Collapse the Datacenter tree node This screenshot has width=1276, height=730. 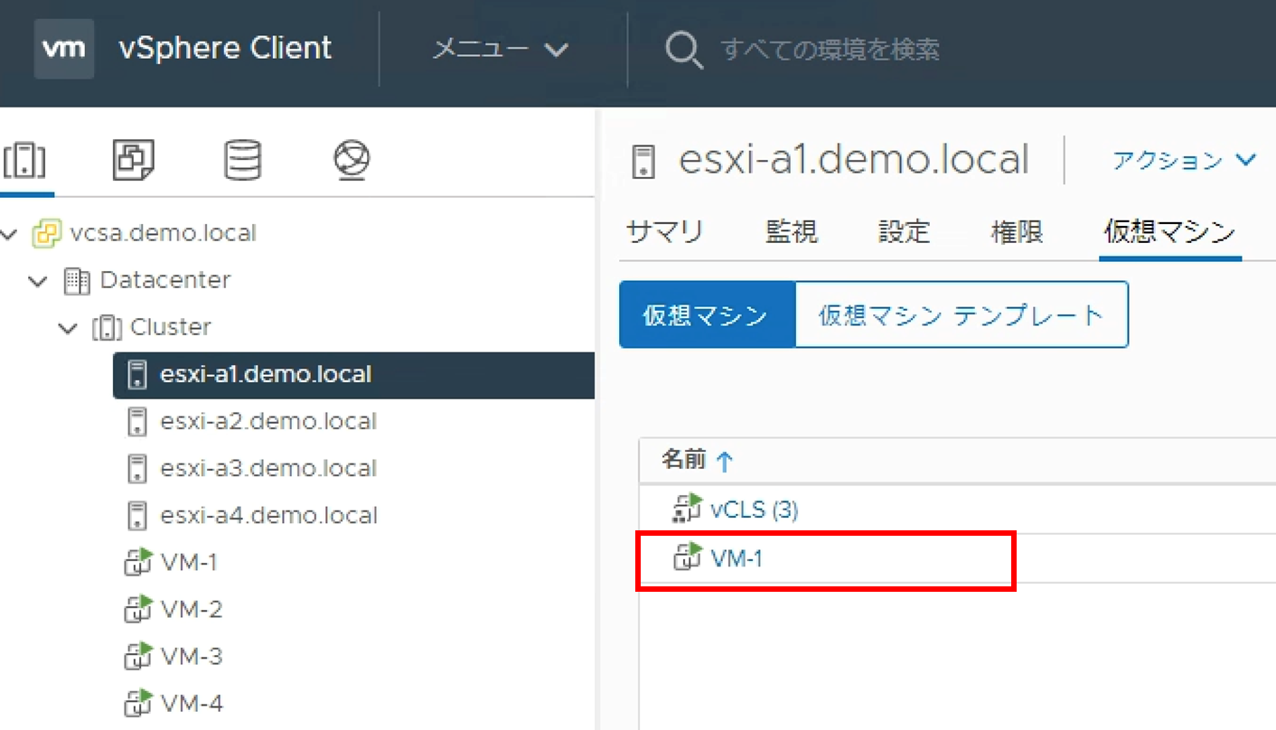[38, 281]
